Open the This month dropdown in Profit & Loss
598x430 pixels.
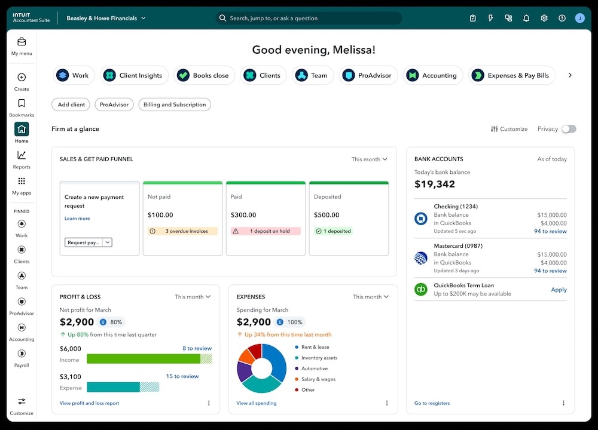[193, 297]
